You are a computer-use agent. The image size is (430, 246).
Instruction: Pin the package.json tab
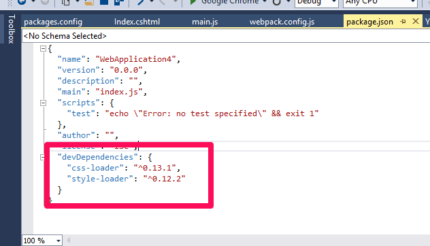pos(403,21)
